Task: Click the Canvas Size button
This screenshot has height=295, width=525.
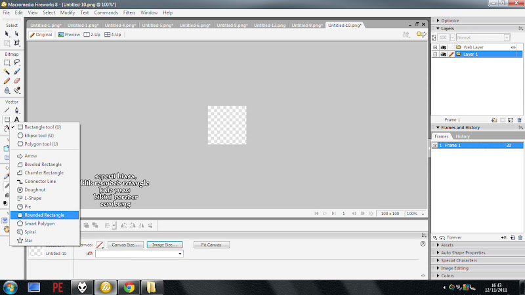Action: point(126,245)
